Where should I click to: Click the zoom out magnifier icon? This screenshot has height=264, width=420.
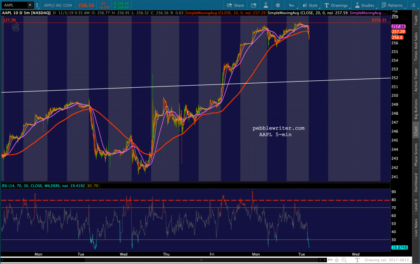tap(351, 260)
